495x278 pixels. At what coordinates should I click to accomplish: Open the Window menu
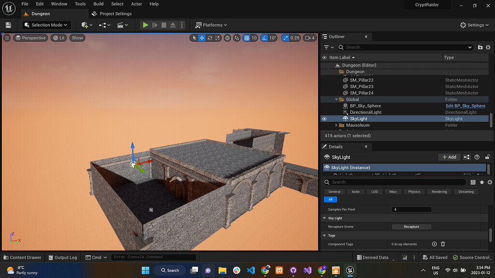[59, 4]
